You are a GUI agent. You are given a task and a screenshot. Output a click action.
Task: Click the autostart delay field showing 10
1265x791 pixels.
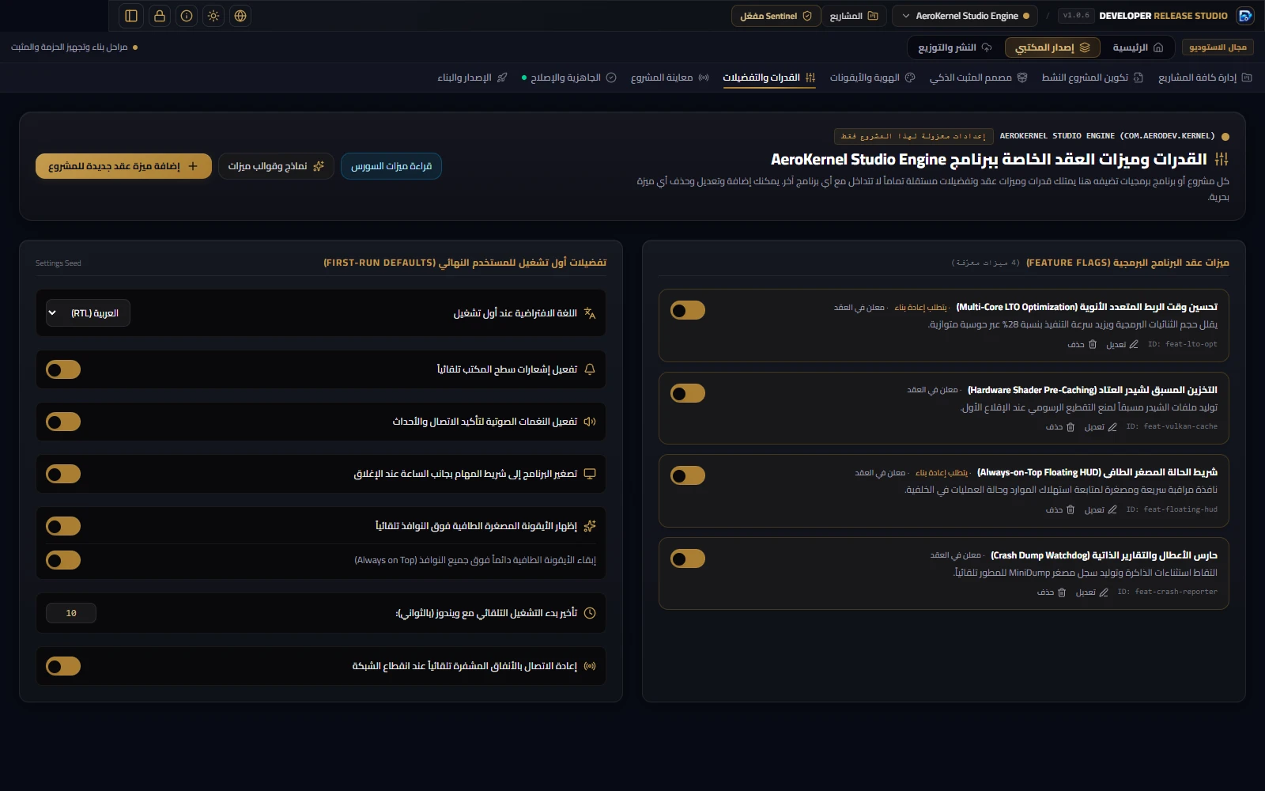[x=71, y=613]
